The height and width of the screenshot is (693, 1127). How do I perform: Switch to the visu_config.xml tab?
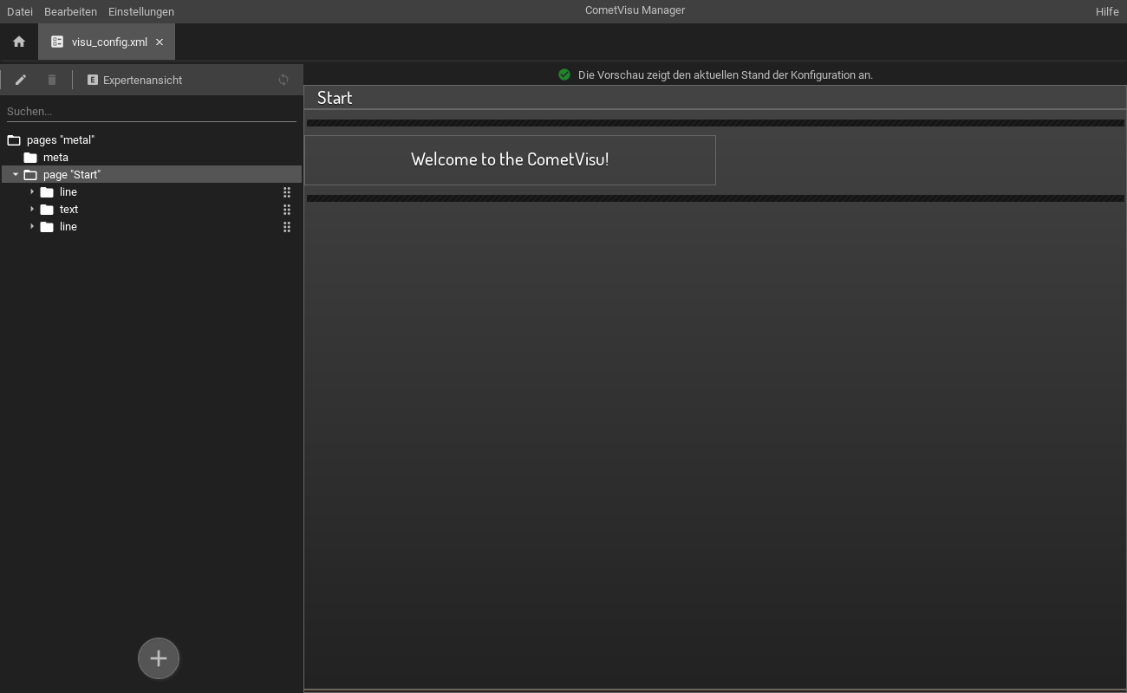[x=107, y=42]
